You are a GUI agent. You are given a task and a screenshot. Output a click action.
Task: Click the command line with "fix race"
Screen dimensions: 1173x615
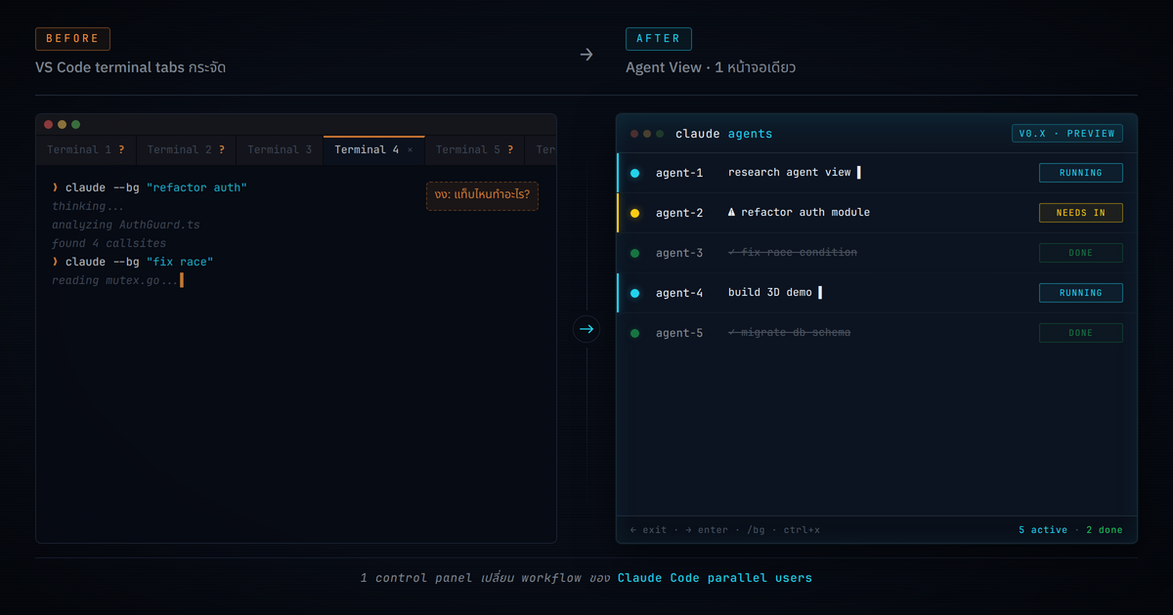(x=133, y=262)
